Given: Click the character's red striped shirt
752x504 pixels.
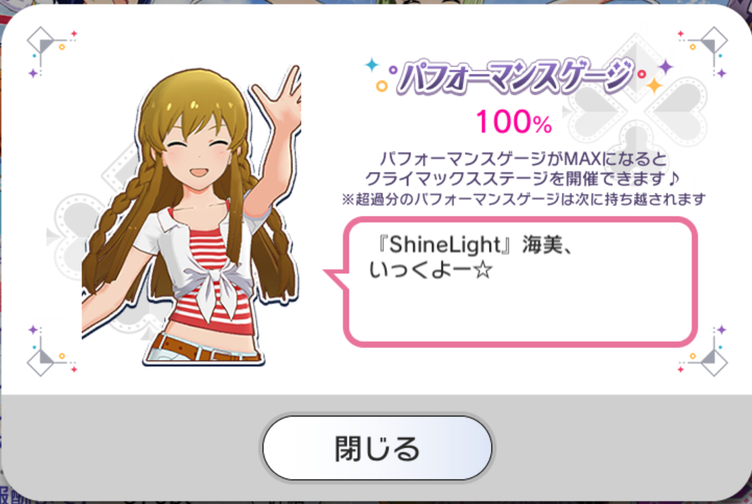Looking at the screenshot, I should pyautogui.click(x=210, y=278).
